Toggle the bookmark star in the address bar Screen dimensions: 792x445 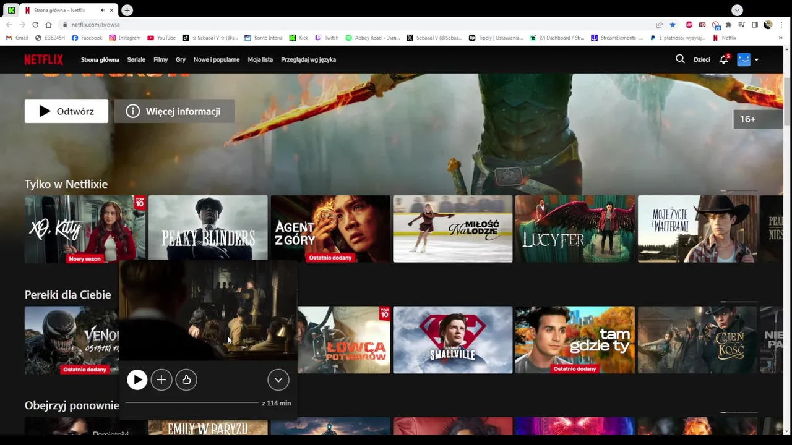(673, 25)
